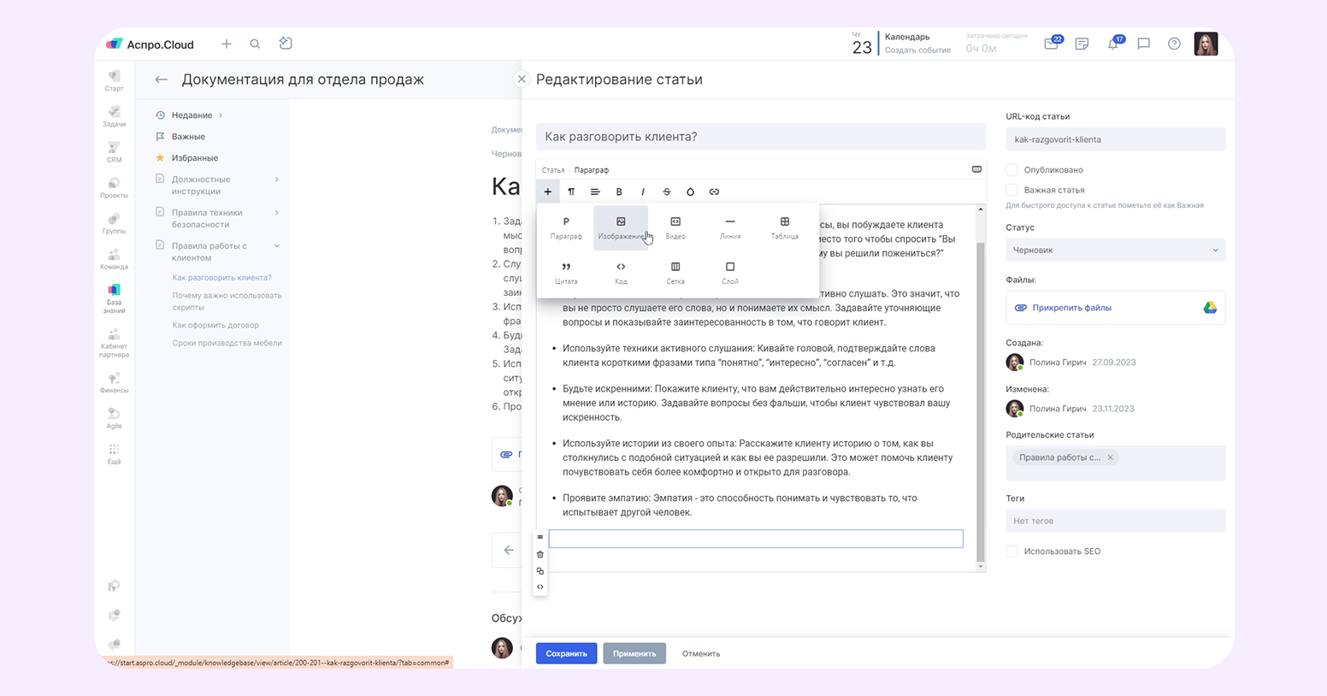
Task: Enable the Published checkbox
Action: click(x=1012, y=170)
